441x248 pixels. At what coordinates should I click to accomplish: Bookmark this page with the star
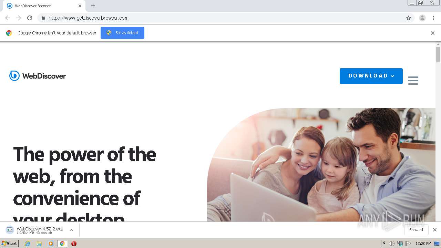pyautogui.click(x=409, y=18)
